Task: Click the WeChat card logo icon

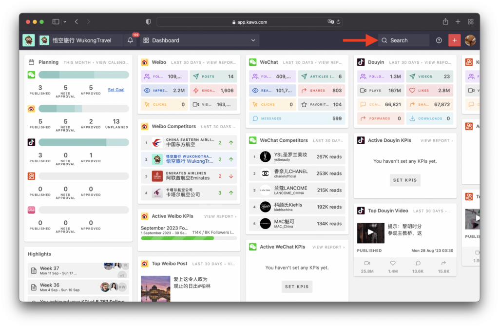Action: click(253, 62)
